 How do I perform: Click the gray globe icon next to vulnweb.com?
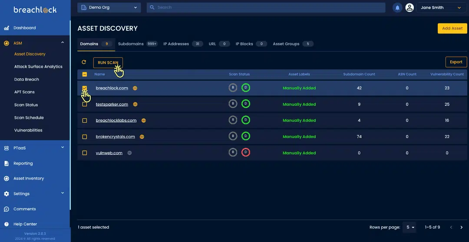(129, 153)
